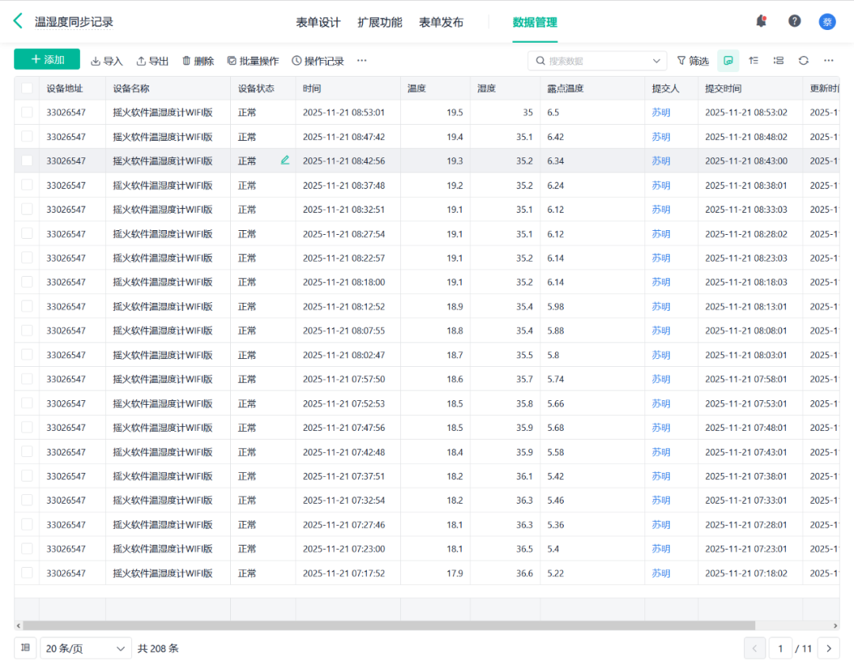The height and width of the screenshot is (665, 854).
Task: Click temperature value 19.5
Action: click(455, 112)
